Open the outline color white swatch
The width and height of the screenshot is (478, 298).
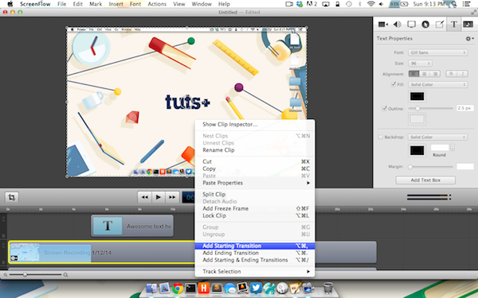click(x=417, y=119)
